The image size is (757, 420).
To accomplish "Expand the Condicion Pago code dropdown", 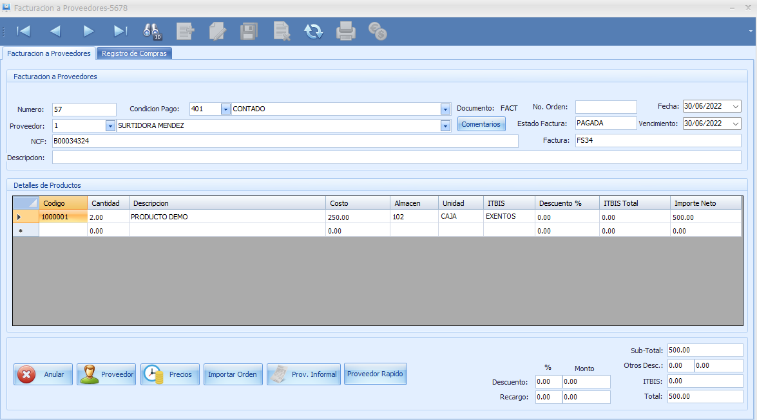I will coord(225,109).
